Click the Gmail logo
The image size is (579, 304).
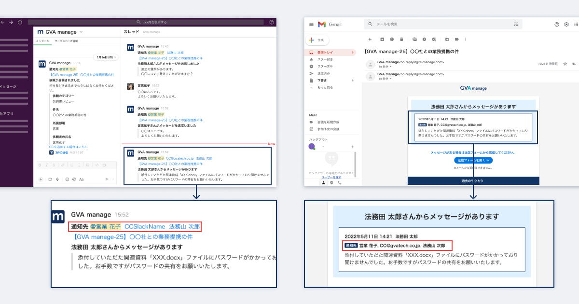point(330,24)
